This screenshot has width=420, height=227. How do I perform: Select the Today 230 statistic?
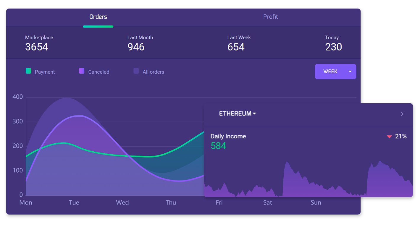(x=333, y=43)
